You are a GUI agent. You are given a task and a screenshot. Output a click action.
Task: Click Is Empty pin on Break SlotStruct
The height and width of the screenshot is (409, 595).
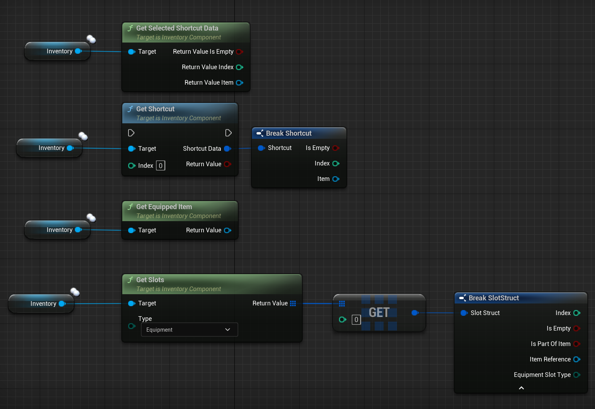[x=577, y=329]
